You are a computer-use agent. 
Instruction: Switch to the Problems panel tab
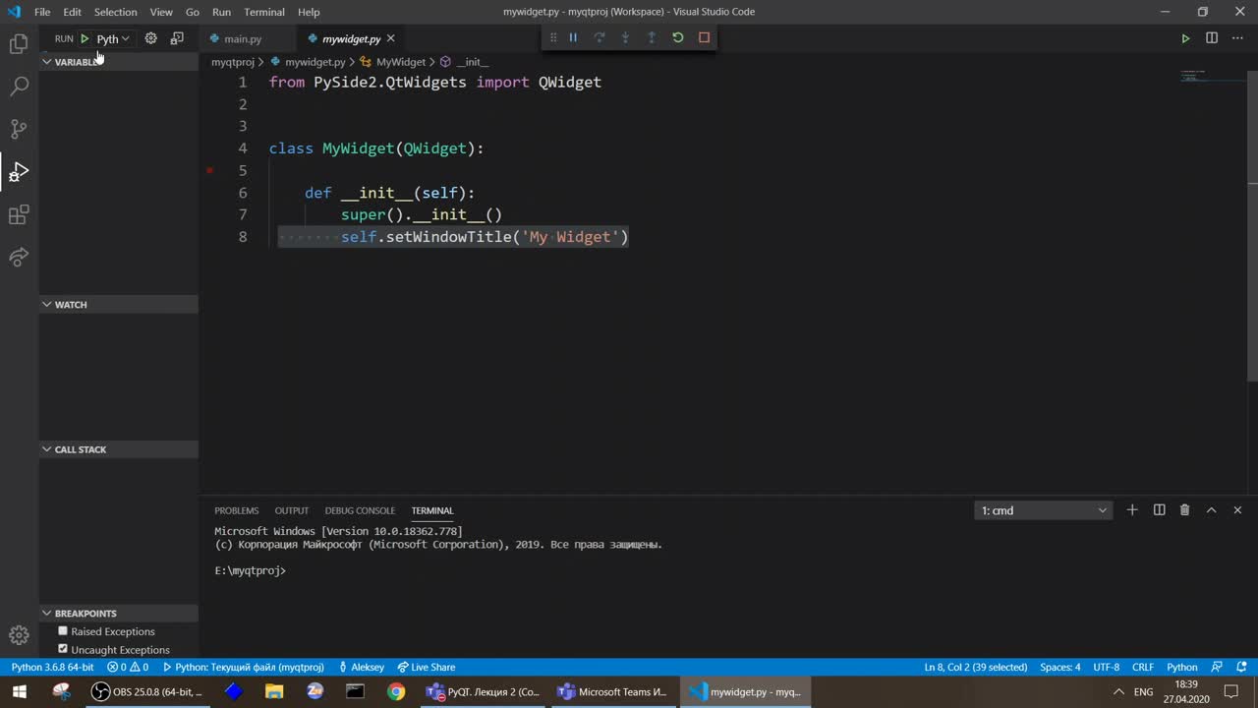pos(237,510)
